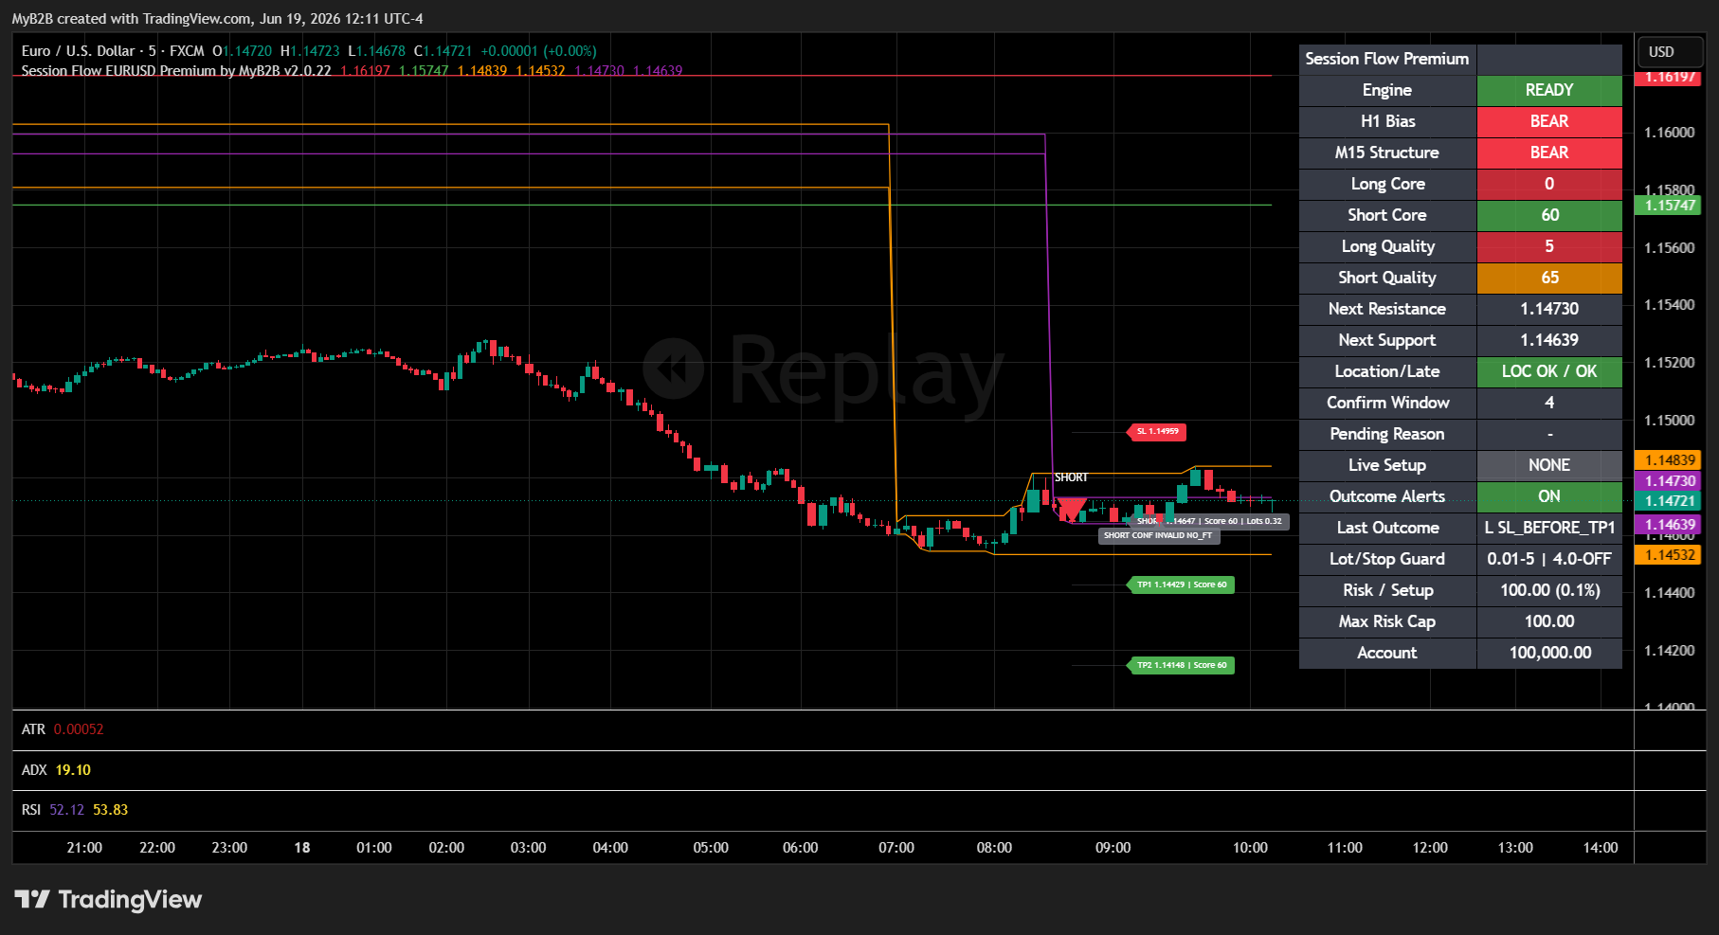Select the Session Flow EURUSD Premium indicator legend

pos(176,71)
